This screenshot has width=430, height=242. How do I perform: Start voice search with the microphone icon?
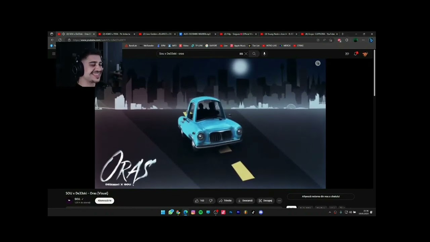pos(264,54)
